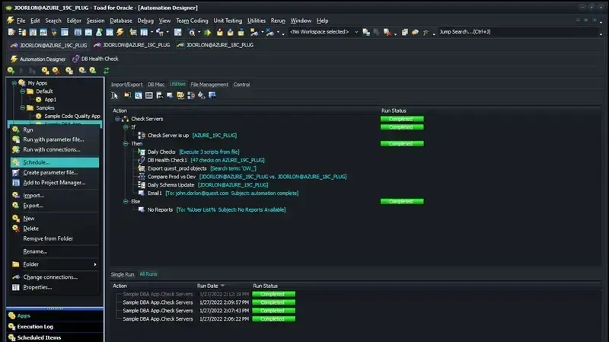This screenshot has width=609, height=342.
Task: Click the first editor icon in main toolbar
Action: tap(11, 32)
